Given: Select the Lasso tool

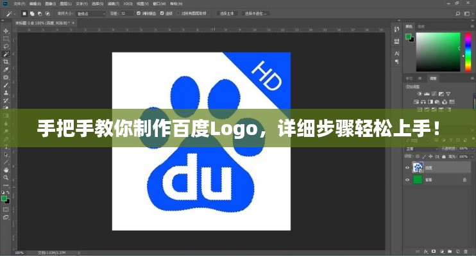Looking at the screenshot, I should [6, 46].
